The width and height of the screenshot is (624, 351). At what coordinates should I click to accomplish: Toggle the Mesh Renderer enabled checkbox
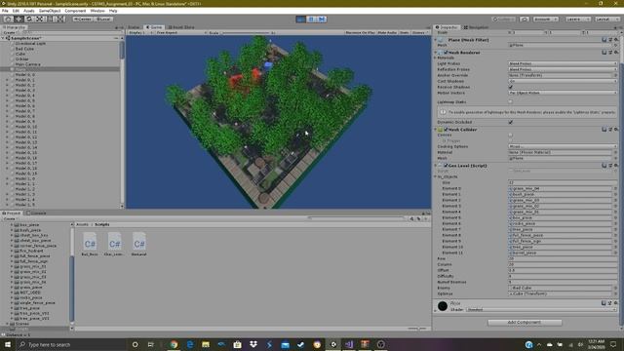(446, 52)
